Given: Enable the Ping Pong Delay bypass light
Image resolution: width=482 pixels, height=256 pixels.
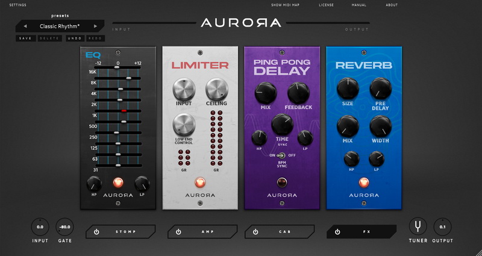Looking at the screenshot, I should pyautogui.click(x=281, y=183).
